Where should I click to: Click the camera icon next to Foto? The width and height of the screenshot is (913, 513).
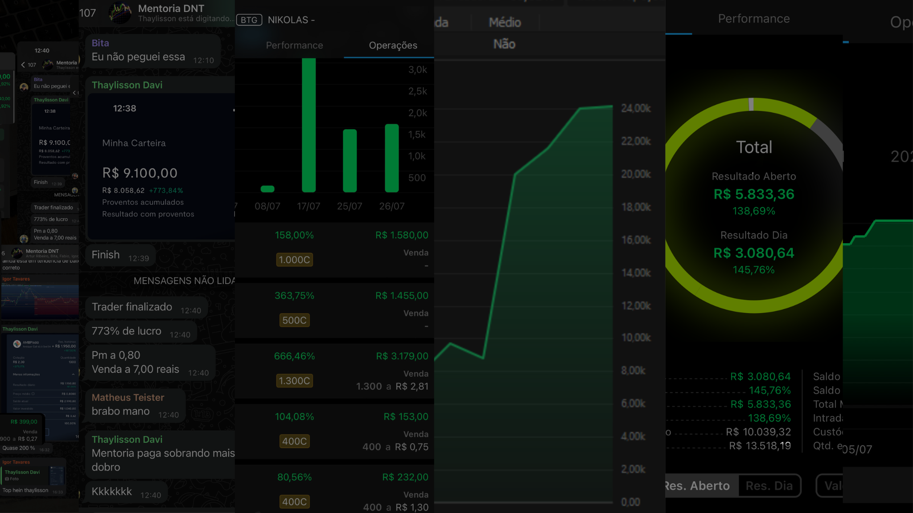(7, 479)
